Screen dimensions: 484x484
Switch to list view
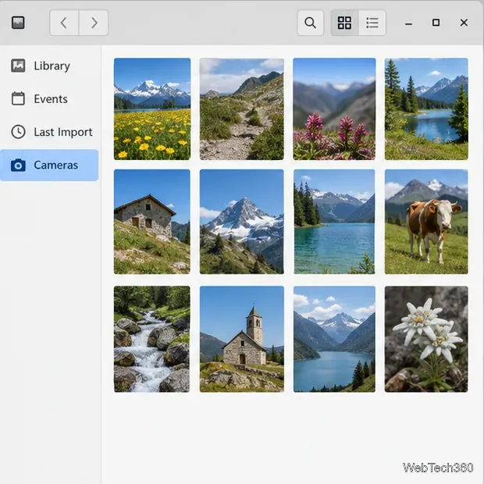tap(372, 23)
